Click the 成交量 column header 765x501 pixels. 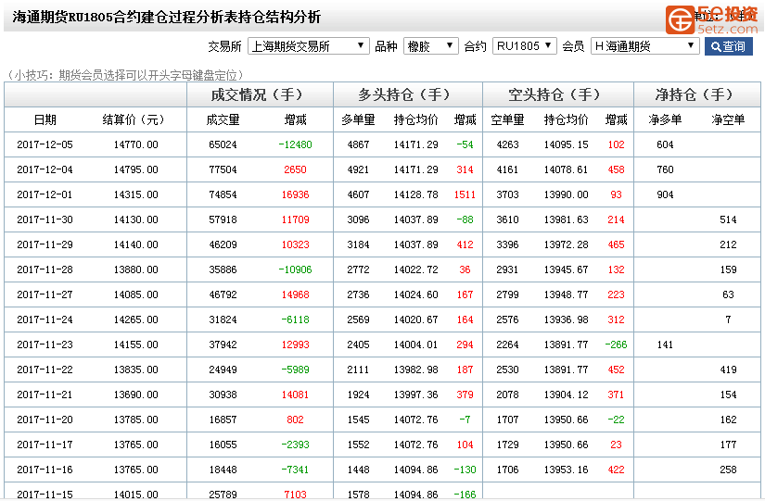[223, 119]
